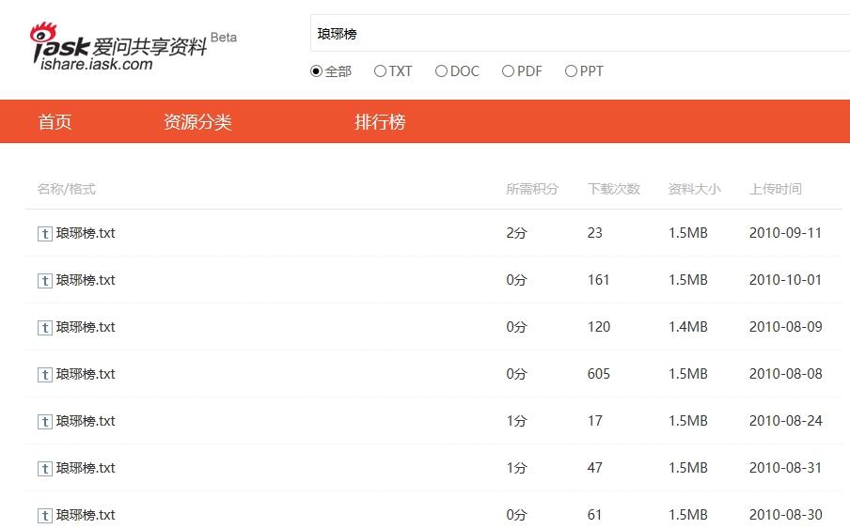
Task: Click txt icon of file uploaded 2010-08-31
Action: [45, 469]
